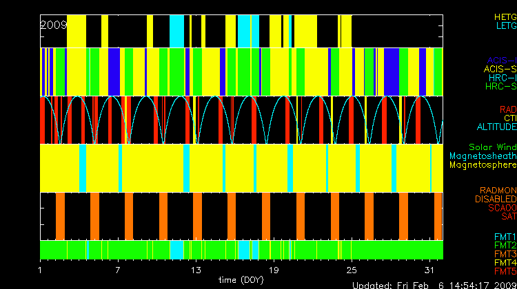Click the Updated timestamp text

click(434, 285)
